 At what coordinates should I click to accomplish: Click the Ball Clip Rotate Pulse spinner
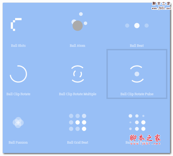point(137,74)
